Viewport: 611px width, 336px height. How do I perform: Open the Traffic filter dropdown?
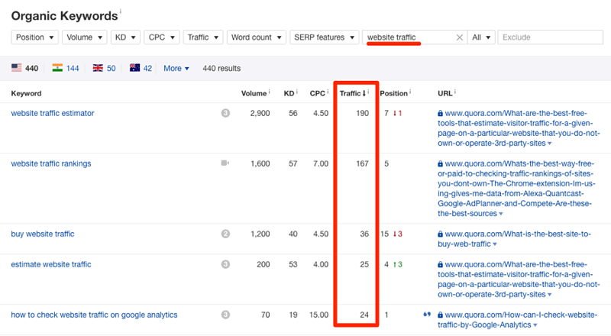coord(203,37)
